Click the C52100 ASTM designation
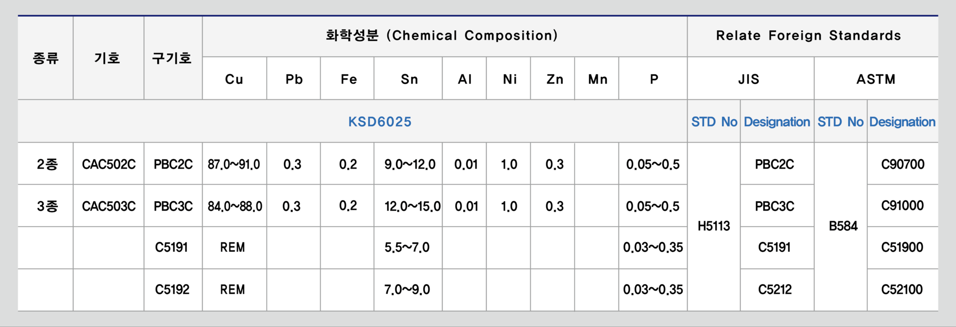This screenshot has height=327, width=956. [902, 289]
